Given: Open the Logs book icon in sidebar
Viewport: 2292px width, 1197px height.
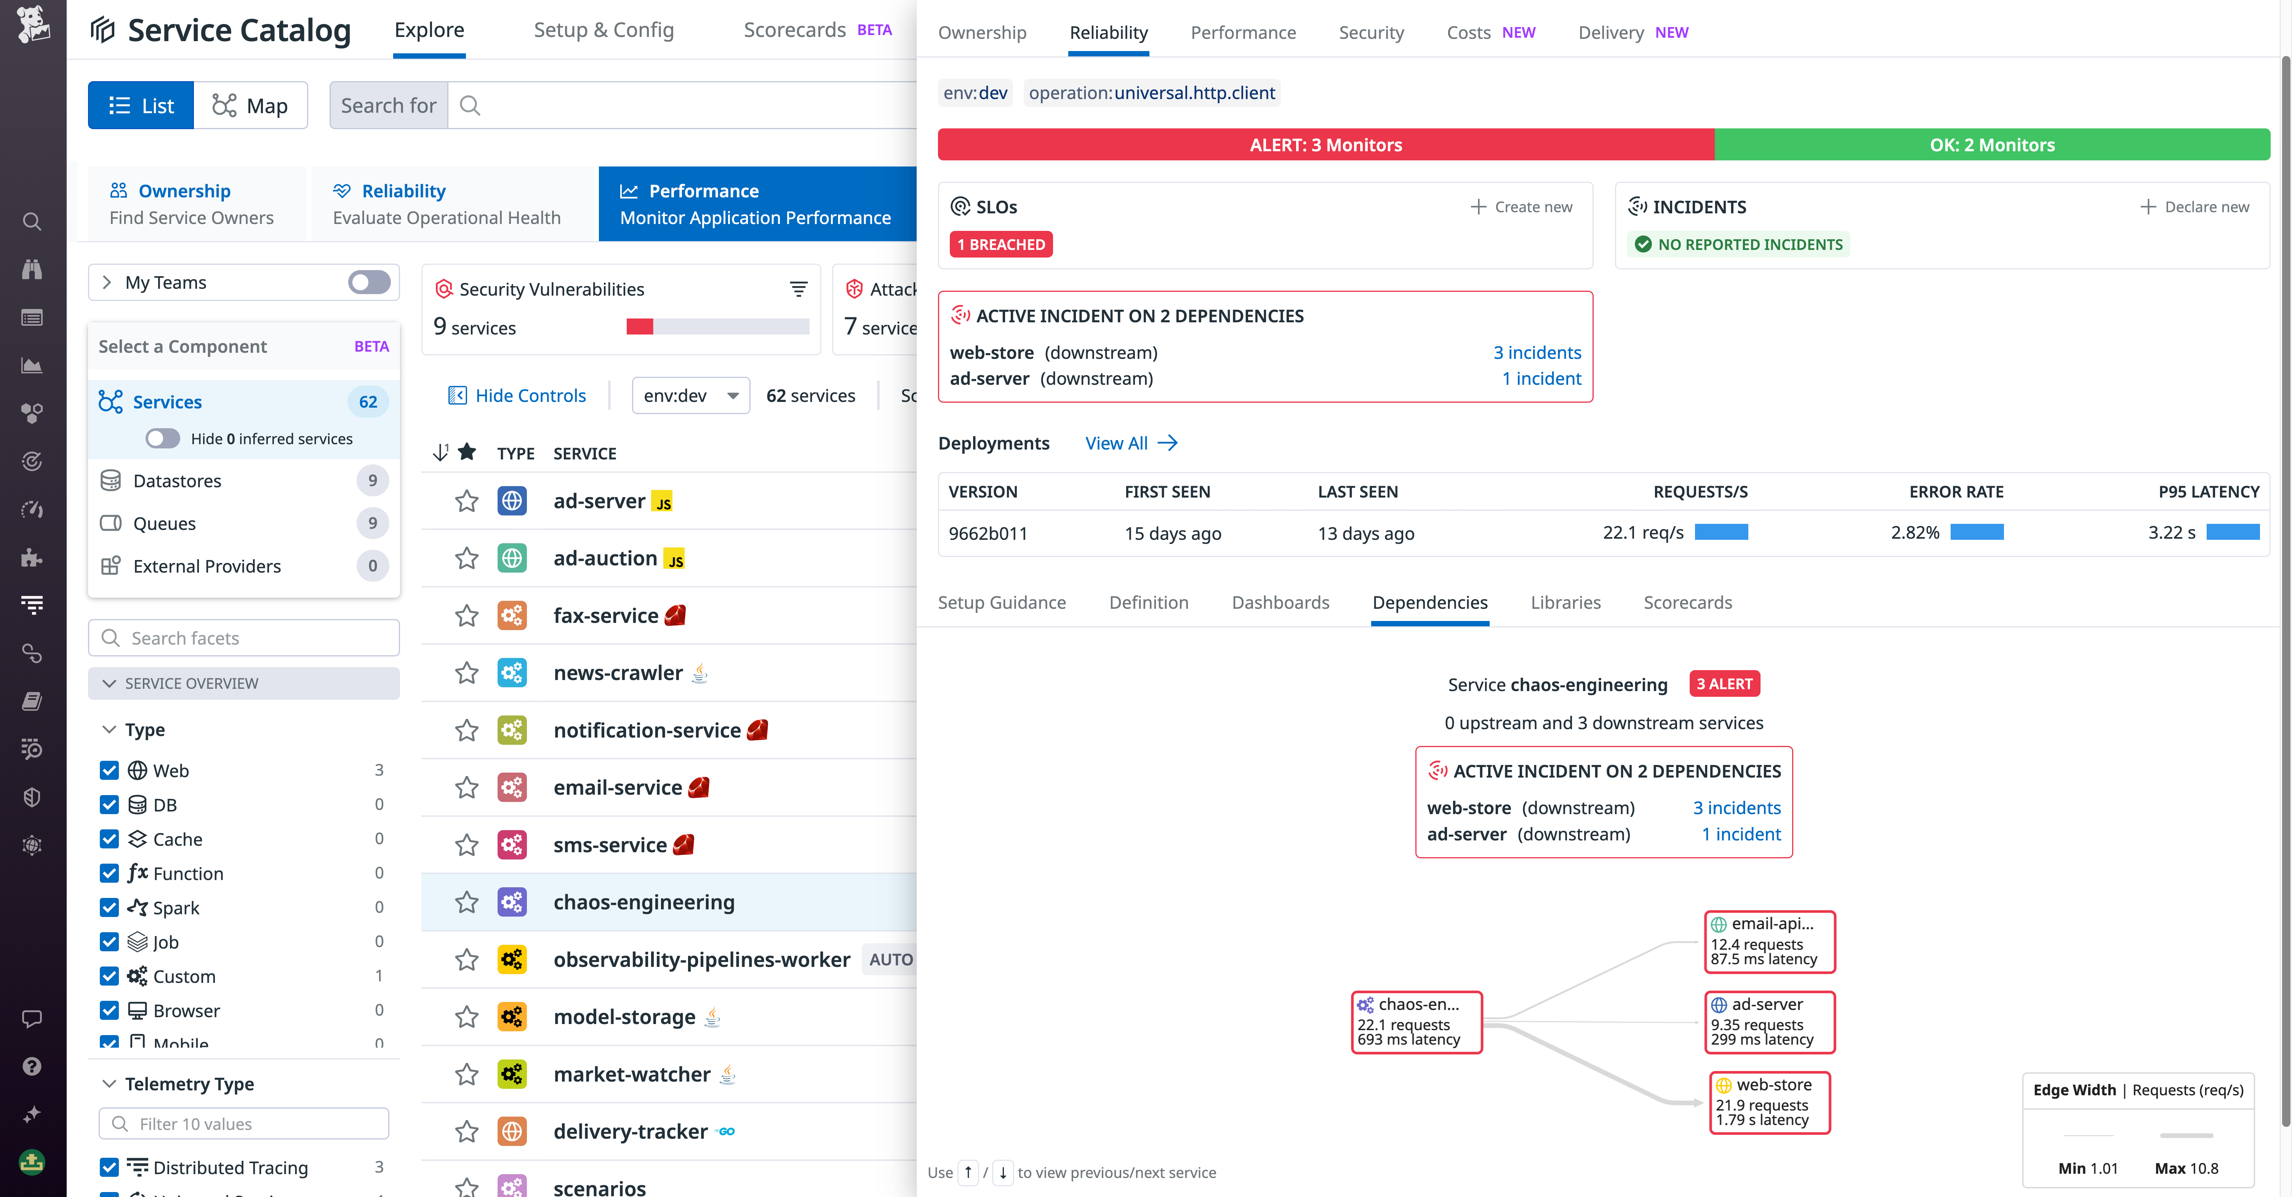Looking at the screenshot, I should coord(32,701).
